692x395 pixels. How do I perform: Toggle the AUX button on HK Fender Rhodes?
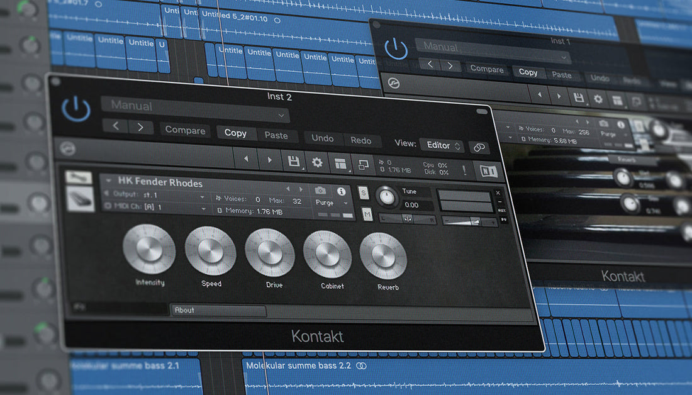[x=502, y=211]
